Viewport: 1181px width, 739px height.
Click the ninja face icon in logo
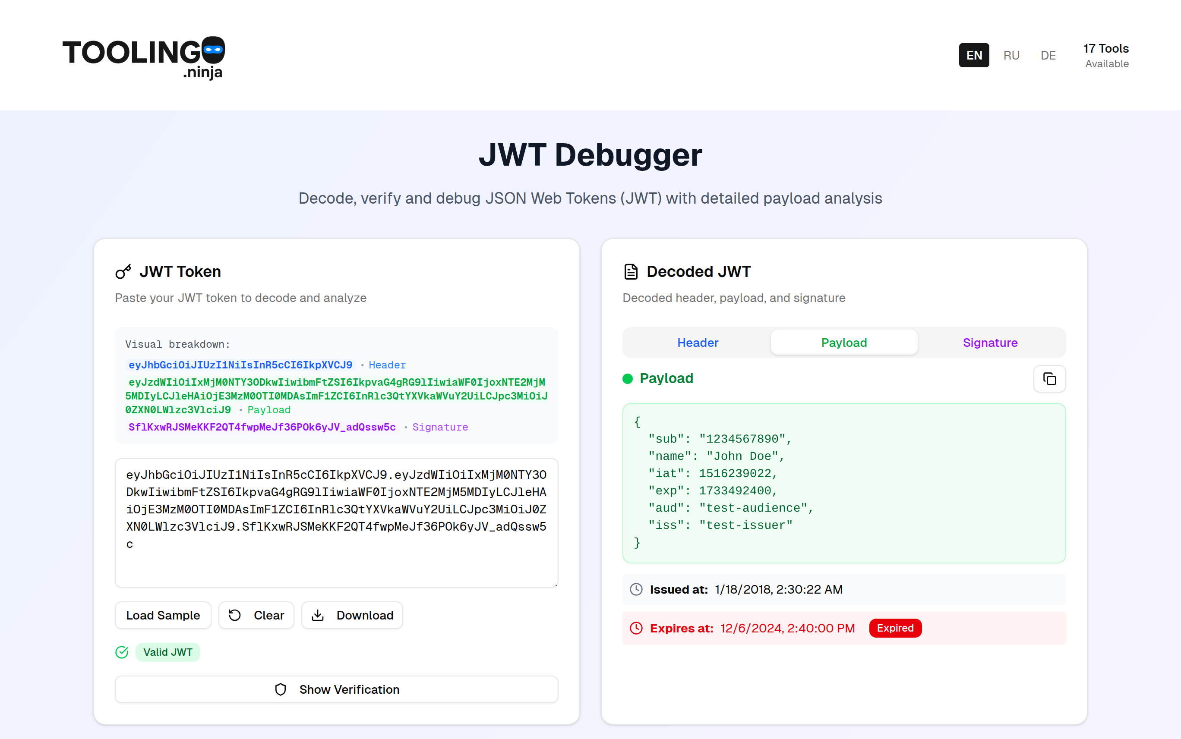[213, 49]
